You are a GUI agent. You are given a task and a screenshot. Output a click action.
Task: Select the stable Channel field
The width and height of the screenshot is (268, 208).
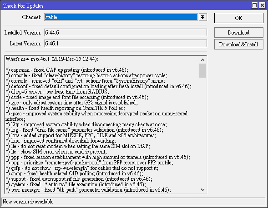(x=121, y=17)
